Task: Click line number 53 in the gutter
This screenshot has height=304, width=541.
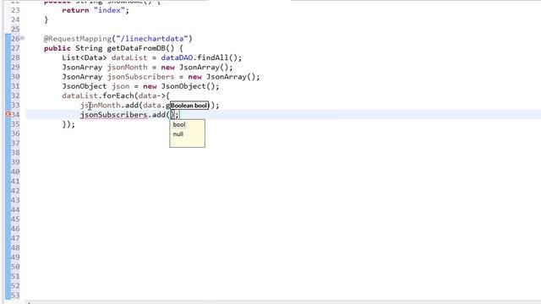Action: click(15, 295)
